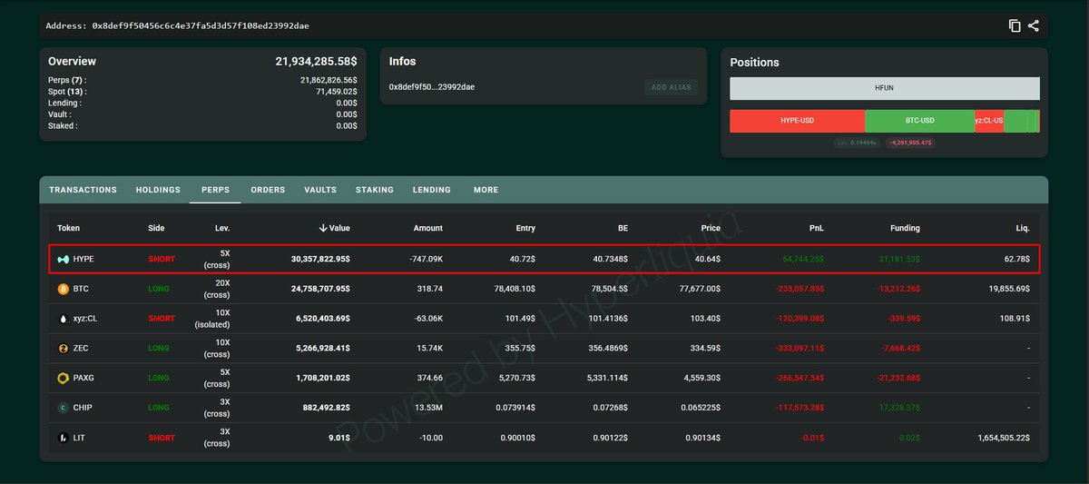This screenshot has height=484, width=1089.
Task: Click the full wallet address text
Action: click(x=200, y=26)
